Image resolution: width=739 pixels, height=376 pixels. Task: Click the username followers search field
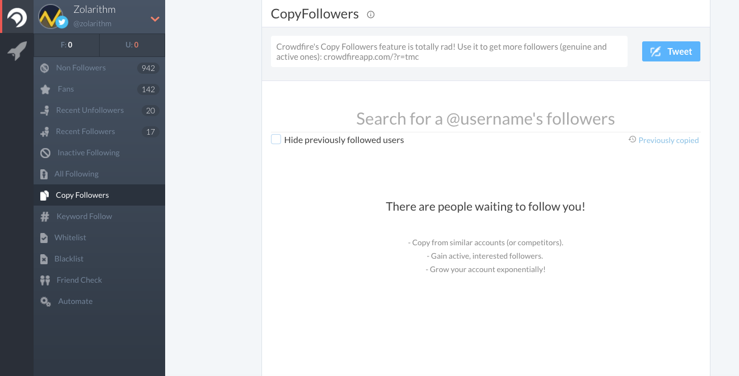pyautogui.click(x=485, y=118)
